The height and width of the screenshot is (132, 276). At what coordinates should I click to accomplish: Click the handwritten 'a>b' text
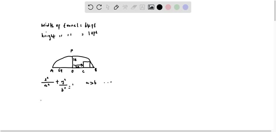pos(91,83)
